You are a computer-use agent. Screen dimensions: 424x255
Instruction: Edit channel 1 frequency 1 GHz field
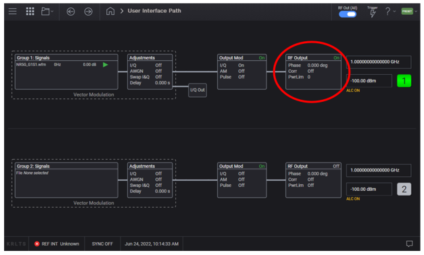[x=379, y=62]
